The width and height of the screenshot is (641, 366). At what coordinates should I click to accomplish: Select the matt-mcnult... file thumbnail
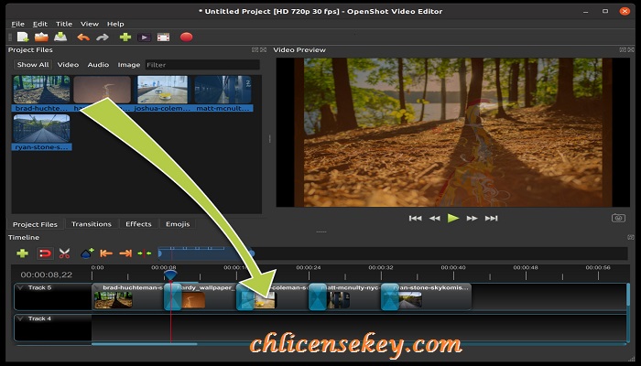point(223,90)
